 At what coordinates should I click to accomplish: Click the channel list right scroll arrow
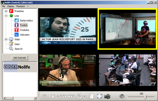[x=35, y=98]
